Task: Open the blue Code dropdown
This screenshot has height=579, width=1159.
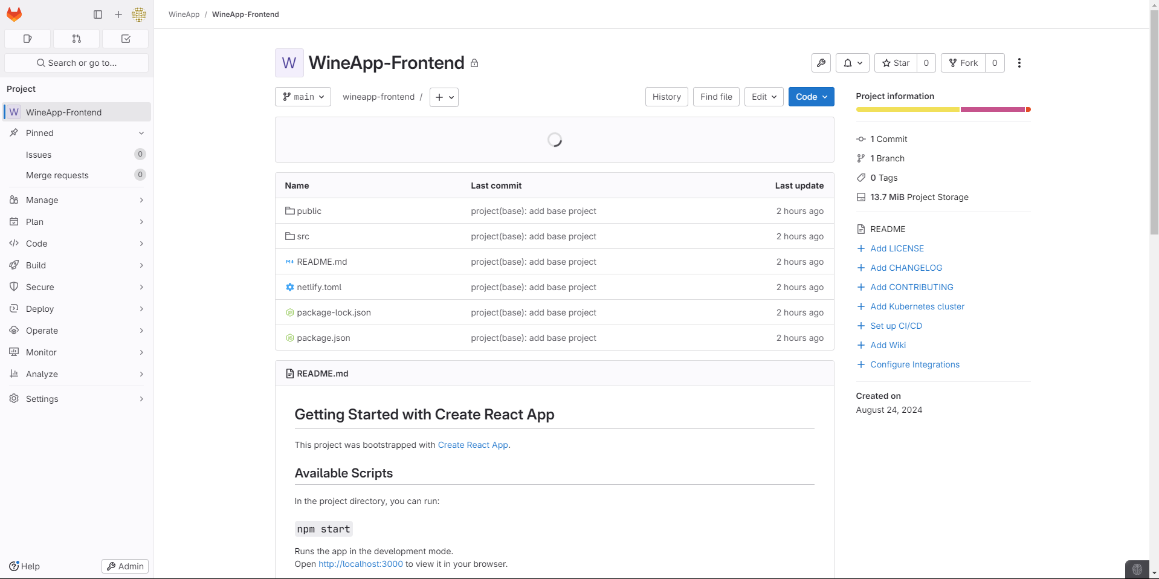Action: [x=811, y=97]
